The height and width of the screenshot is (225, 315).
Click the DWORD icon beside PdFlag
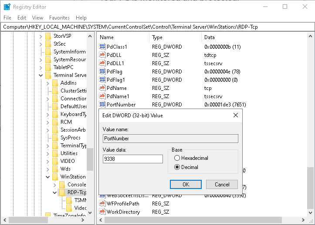102,72
